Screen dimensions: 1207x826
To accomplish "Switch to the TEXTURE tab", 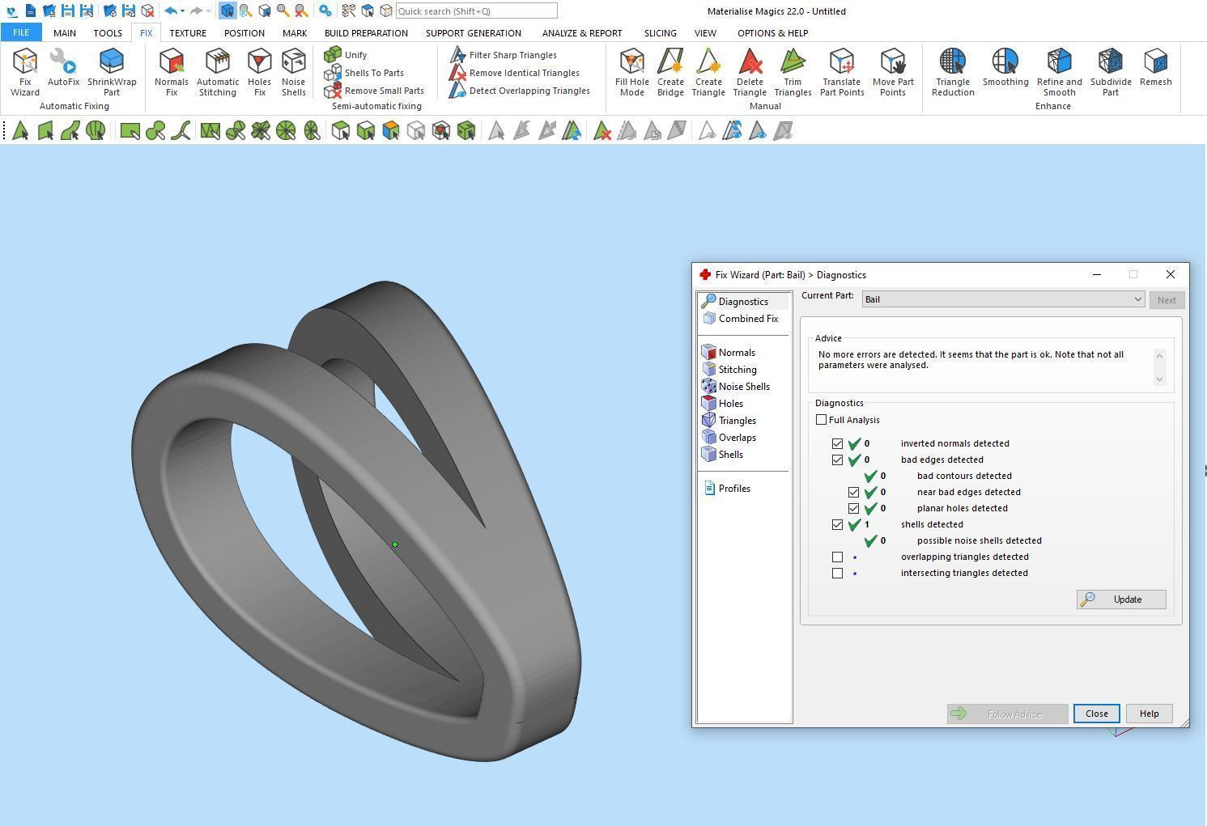I will point(188,33).
